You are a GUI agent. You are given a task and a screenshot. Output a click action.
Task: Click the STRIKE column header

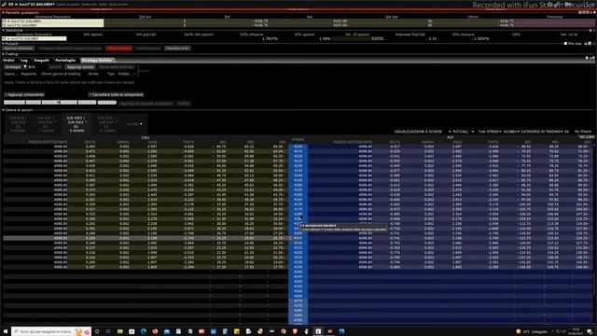tap(298, 140)
